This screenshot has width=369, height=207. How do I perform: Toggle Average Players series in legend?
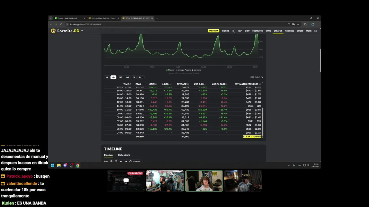coord(183,70)
